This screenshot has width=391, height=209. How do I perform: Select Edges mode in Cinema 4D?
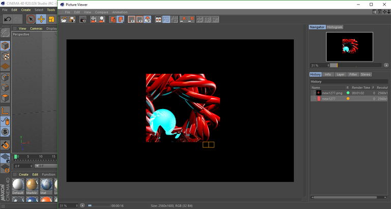point(5,88)
